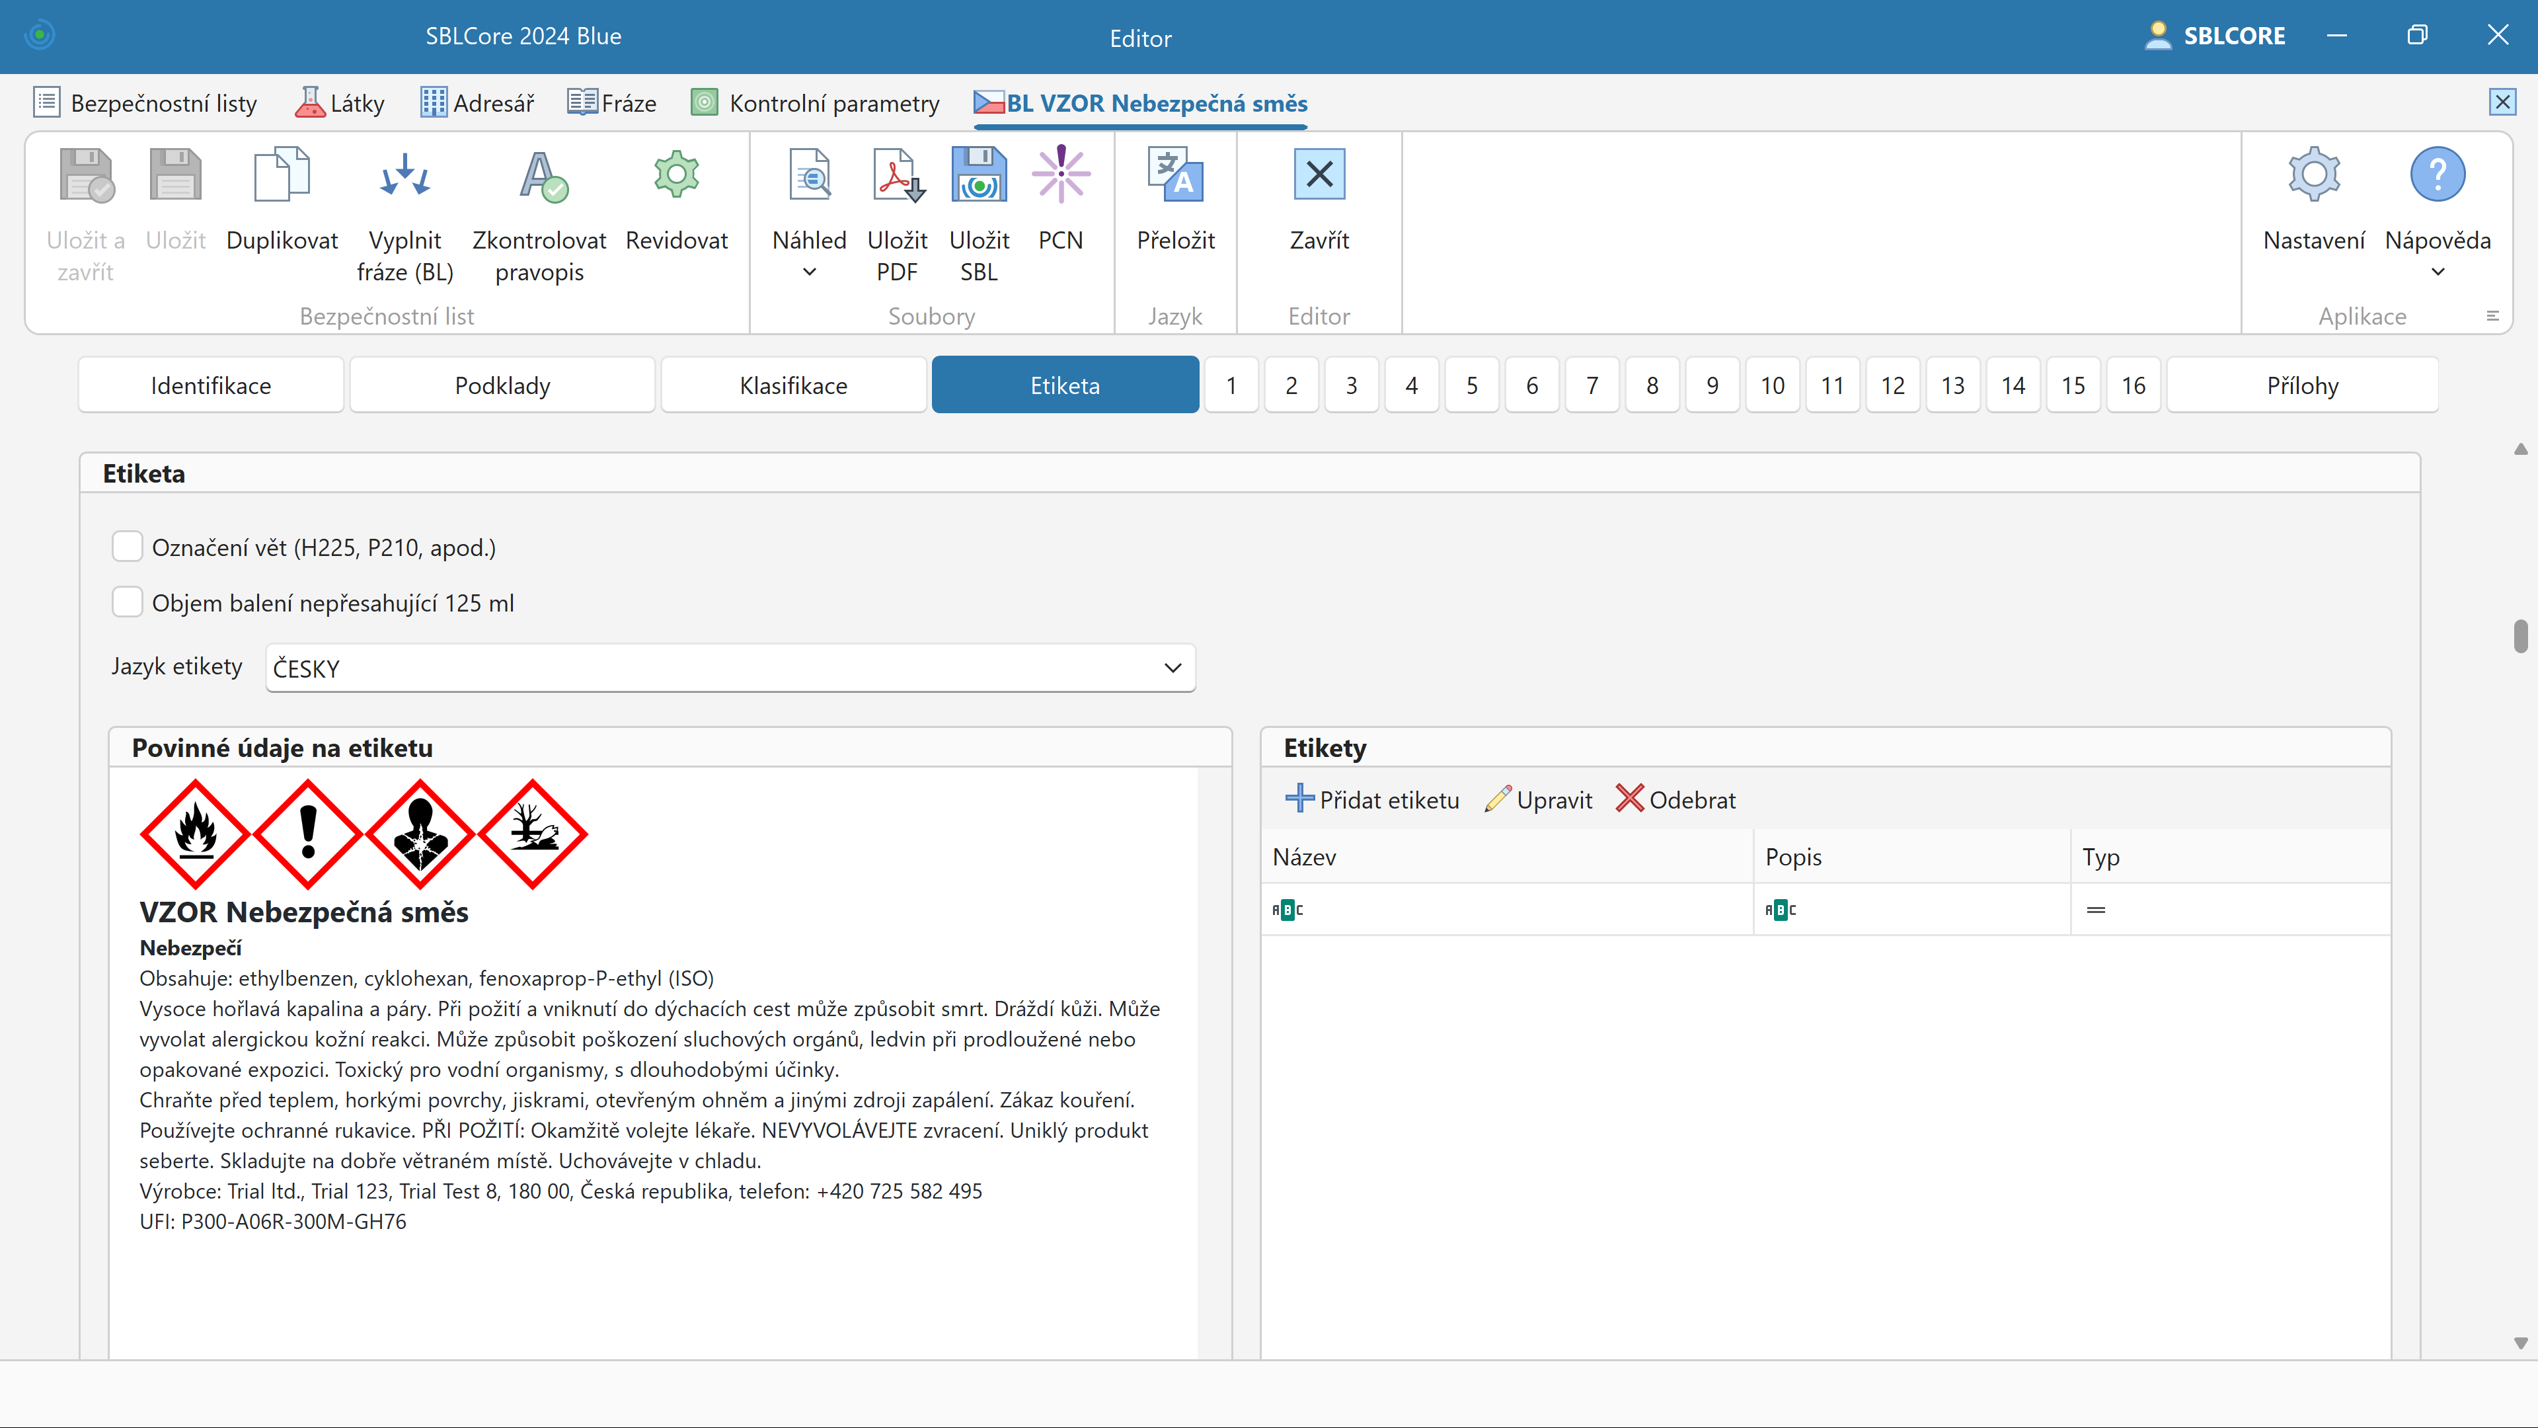Viewport: 2538px width, 1428px height.
Task: Click Přidat etiketu button
Action: point(1373,799)
